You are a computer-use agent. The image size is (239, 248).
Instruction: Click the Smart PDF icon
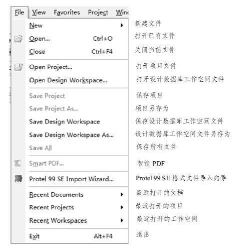18,163
